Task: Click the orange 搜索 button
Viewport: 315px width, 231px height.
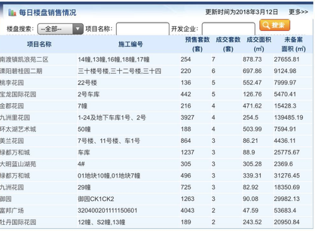Action: click(x=275, y=25)
